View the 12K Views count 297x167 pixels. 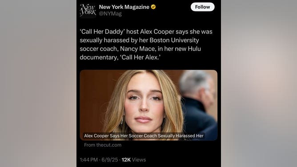coord(134,160)
